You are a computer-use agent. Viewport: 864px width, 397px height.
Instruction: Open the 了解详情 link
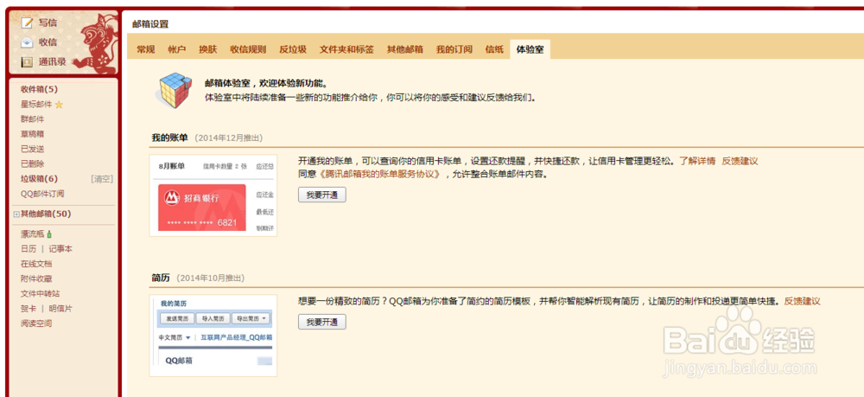pyautogui.click(x=697, y=161)
